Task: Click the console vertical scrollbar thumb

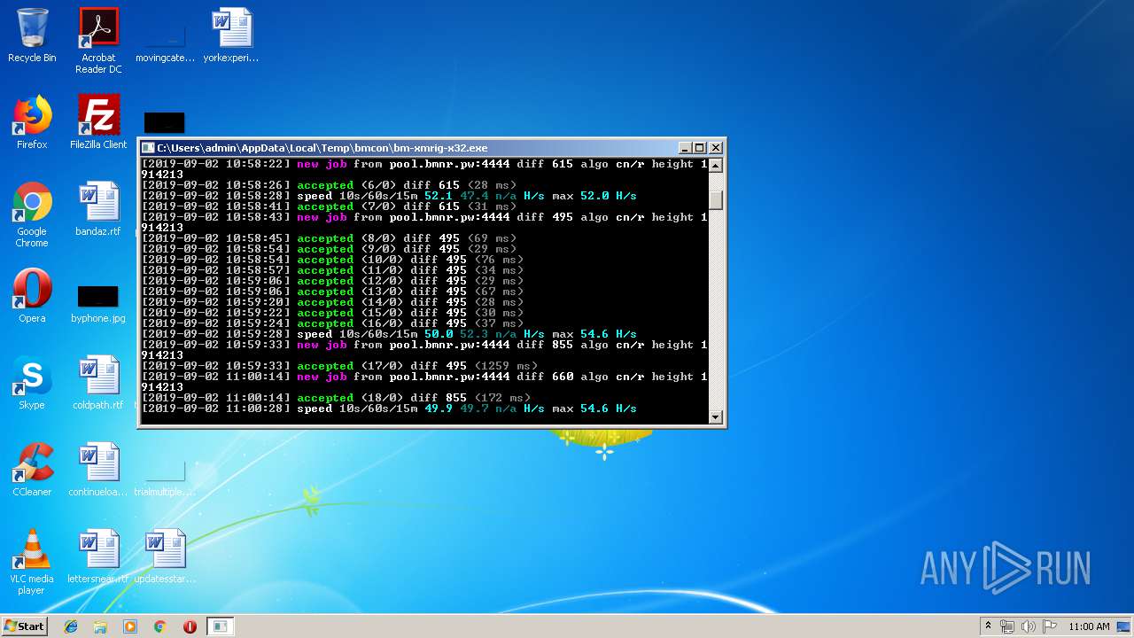Action: pos(716,200)
